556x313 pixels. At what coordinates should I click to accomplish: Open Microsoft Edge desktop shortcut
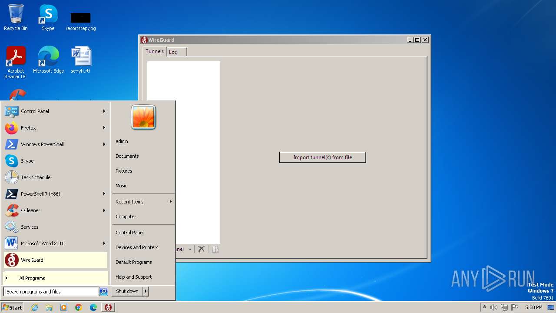(48, 60)
